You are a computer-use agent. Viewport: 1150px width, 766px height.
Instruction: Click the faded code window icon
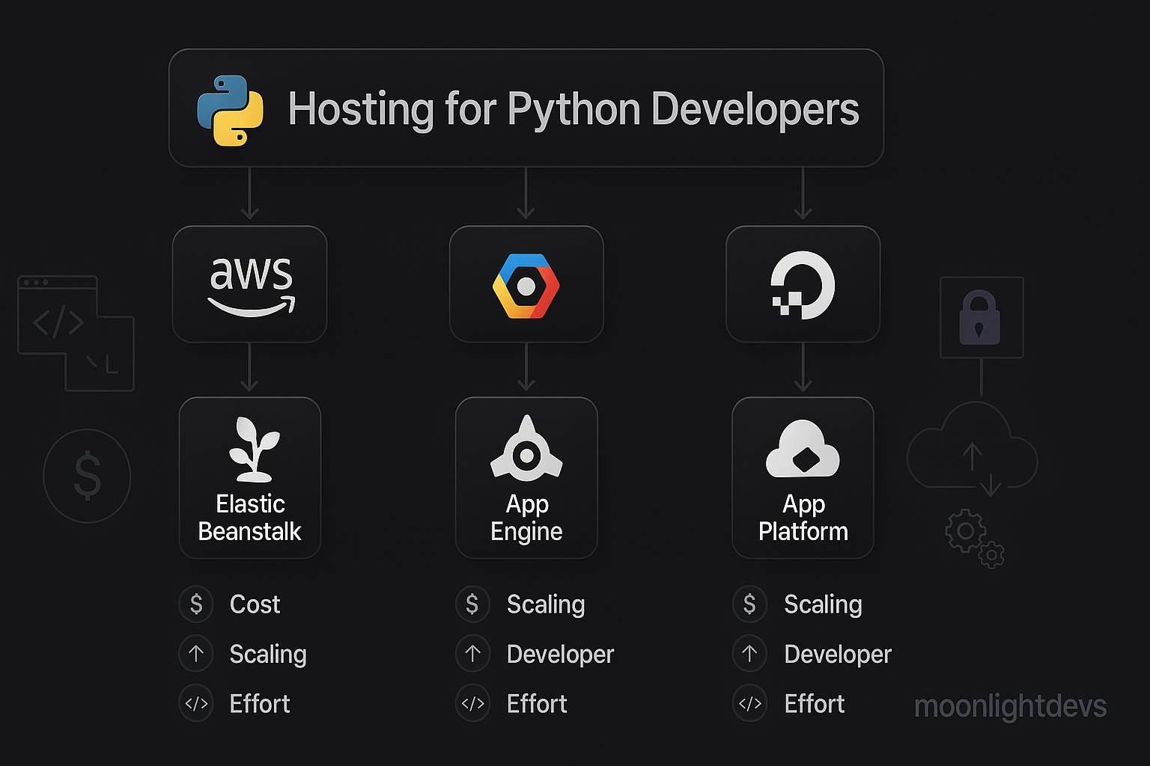pyautogui.click(x=75, y=333)
